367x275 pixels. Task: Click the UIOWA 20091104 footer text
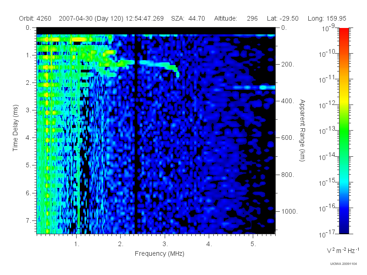point(343,264)
